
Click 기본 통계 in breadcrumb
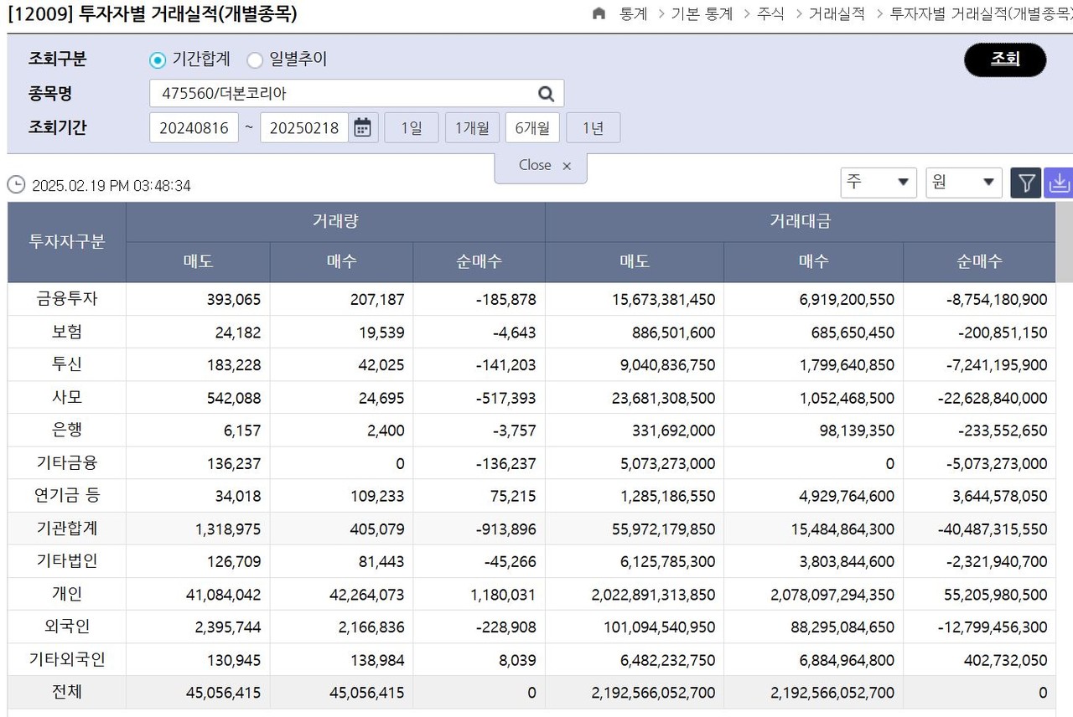click(x=702, y=13)
